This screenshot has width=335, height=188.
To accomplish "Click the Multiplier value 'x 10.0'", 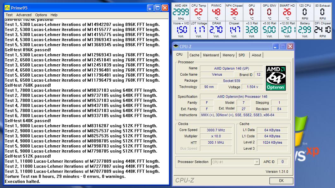I will (x=216, y=136).
